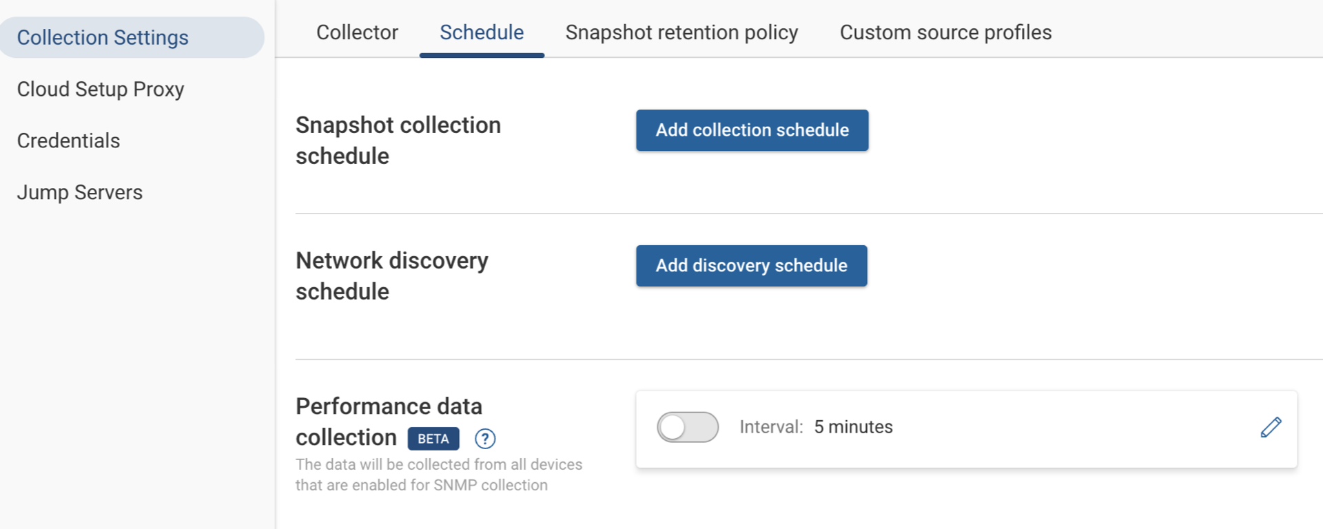Switch to the Custom source profiles tab
The image size is (1323, 529).
[x=945, y=32]
